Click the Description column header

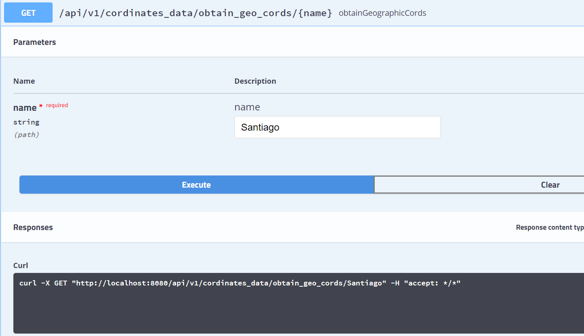255,81
